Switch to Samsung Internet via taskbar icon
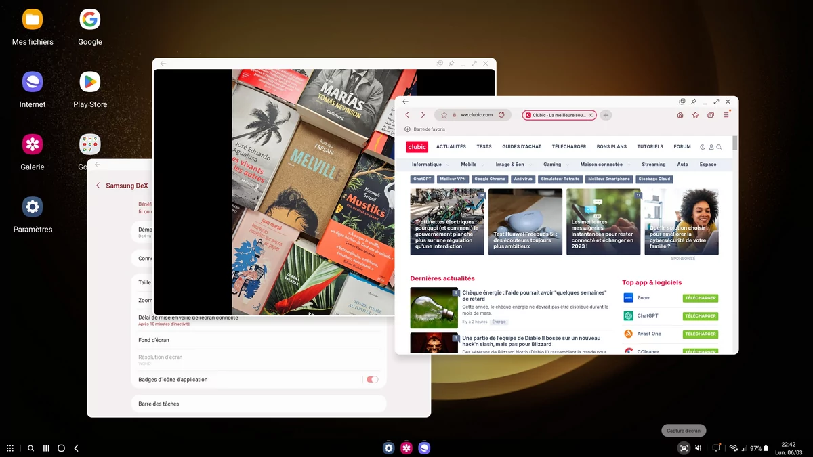The height and width of the screenshot is (457, 813). pos(424,448)
